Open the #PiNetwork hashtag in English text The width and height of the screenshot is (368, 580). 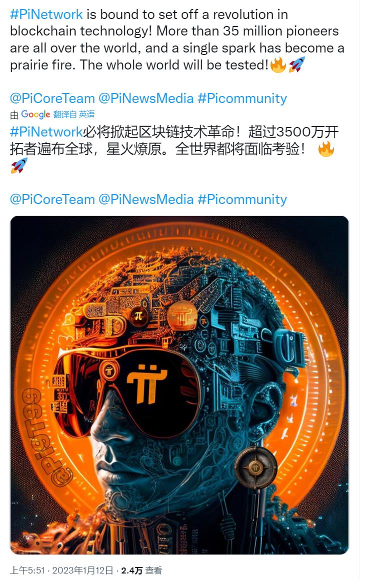[46, 14]
